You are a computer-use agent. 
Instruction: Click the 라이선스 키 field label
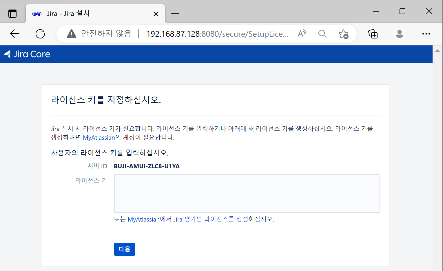(91, 181)
